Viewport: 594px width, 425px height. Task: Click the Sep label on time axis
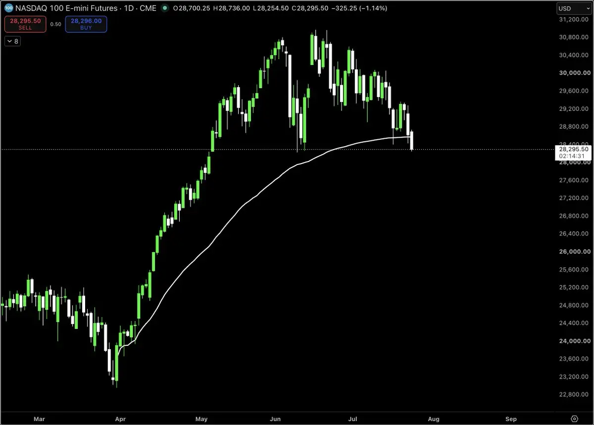click(511, 419)
